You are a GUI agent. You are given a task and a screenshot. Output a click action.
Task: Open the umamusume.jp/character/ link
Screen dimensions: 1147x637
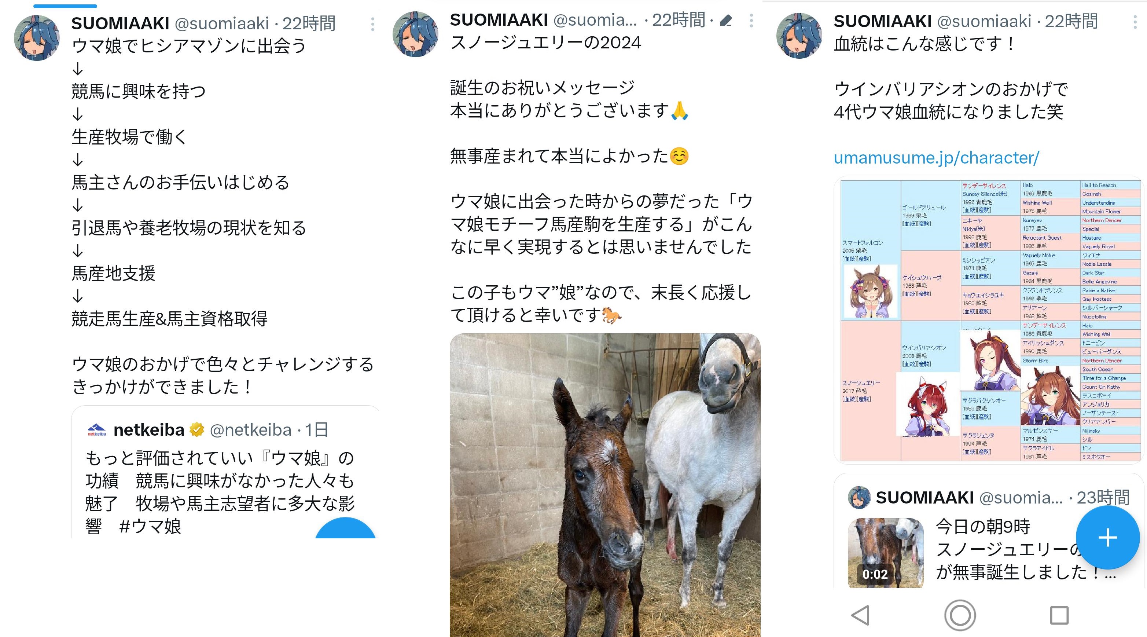pos(936,158)
